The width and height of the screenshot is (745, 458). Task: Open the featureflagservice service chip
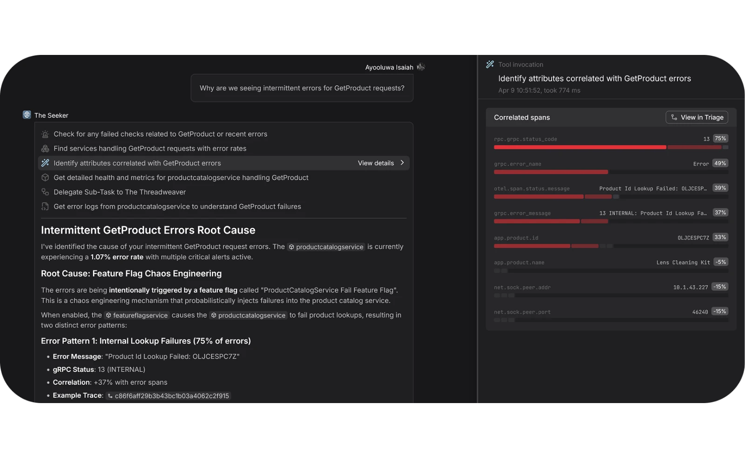click(x=137, y=315)
